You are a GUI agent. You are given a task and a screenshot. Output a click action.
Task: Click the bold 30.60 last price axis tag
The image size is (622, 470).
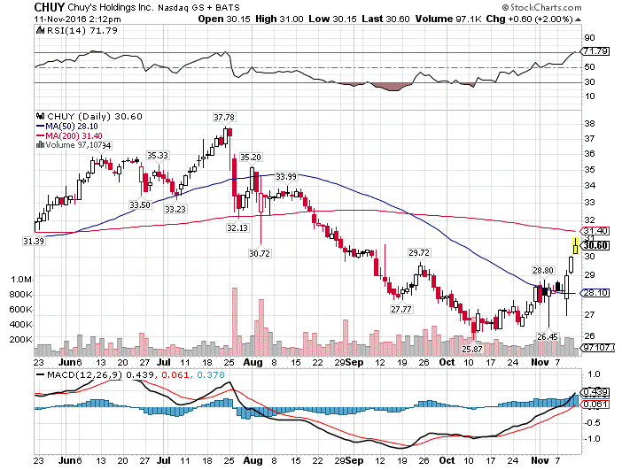coord(595,246)
